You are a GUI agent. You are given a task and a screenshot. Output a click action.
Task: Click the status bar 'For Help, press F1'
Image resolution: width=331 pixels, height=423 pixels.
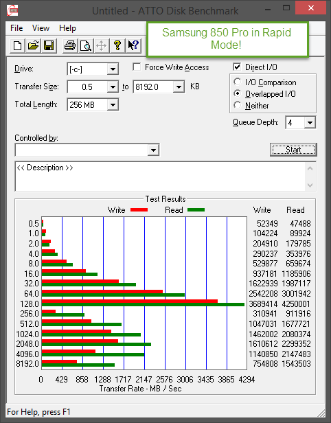38,412
